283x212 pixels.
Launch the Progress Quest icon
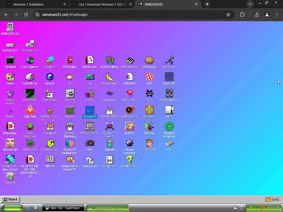[x=109, y=130]
